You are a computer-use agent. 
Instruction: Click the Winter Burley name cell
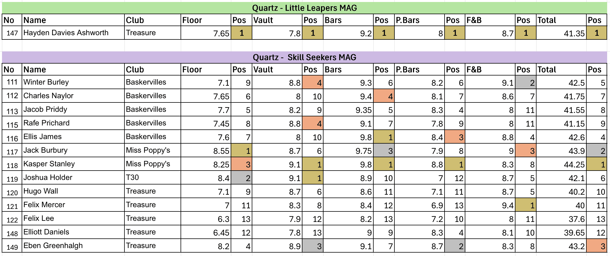pos(73,82)
